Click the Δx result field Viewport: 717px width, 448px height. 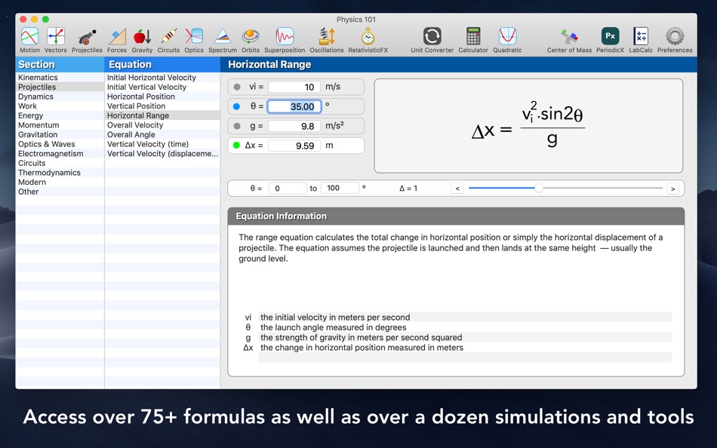[294, 146]
